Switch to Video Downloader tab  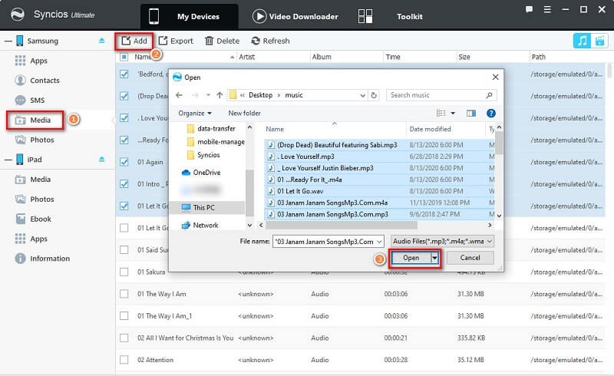(295, 16)
